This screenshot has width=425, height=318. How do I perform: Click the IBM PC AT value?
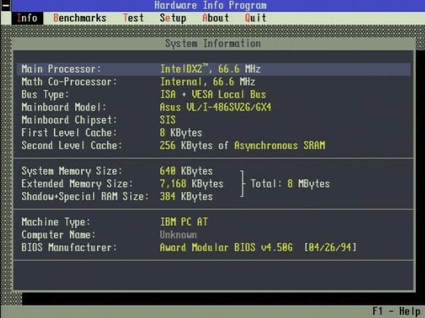tap(183, 223)
